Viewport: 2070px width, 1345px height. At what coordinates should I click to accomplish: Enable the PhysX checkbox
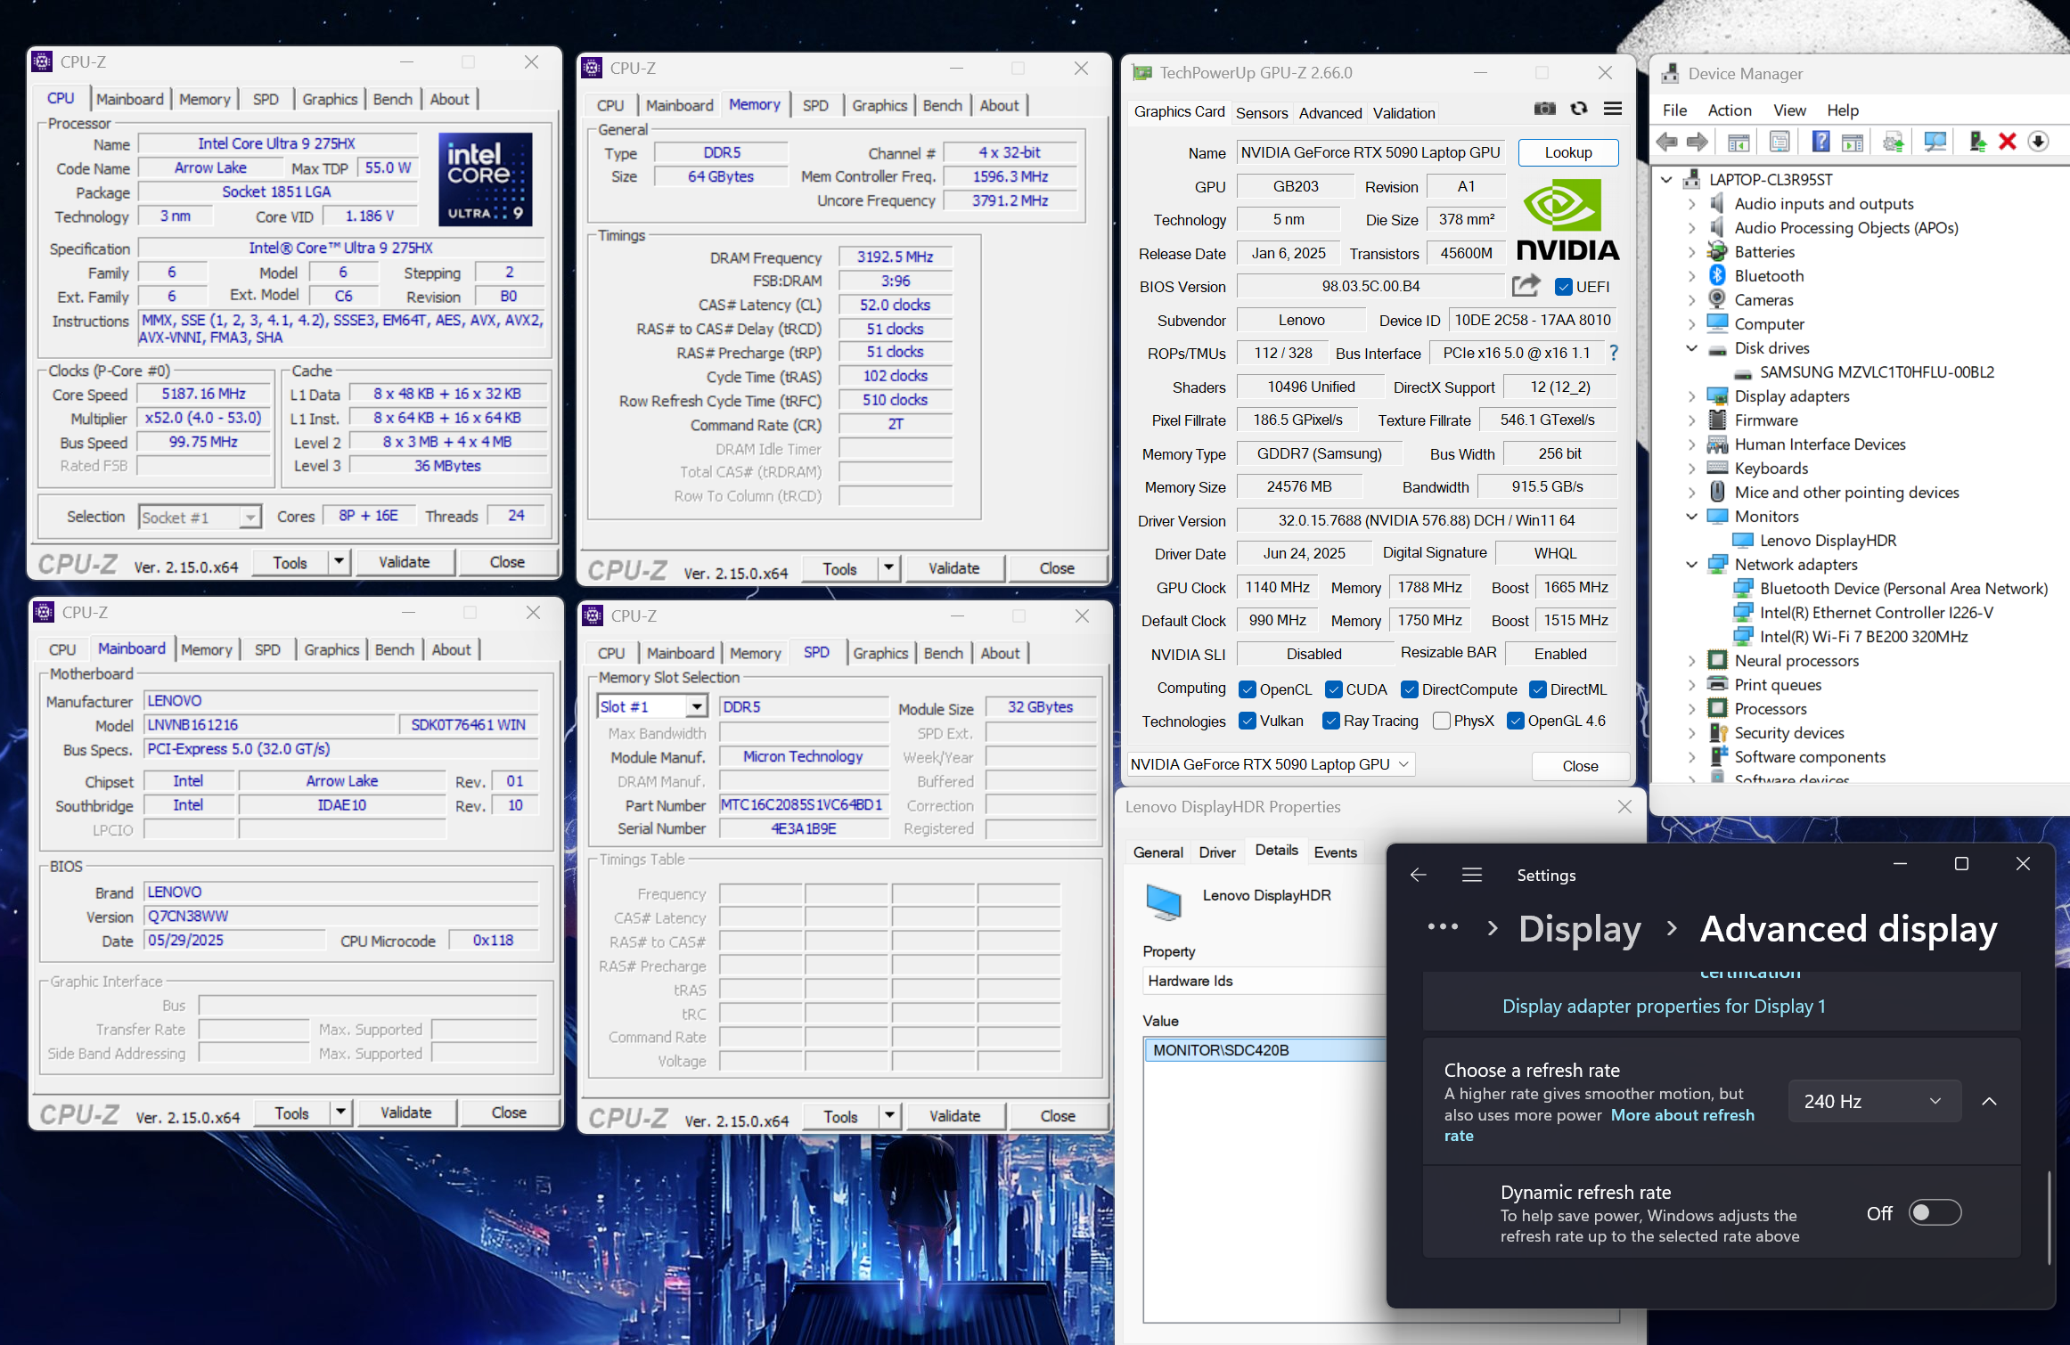coord(1442,721)
